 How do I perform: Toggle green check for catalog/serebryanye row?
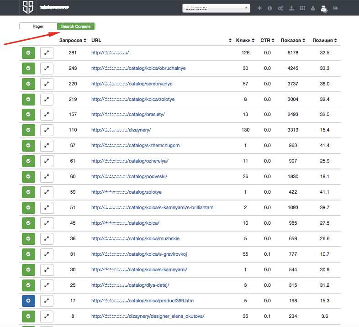[x=28, y=84]
